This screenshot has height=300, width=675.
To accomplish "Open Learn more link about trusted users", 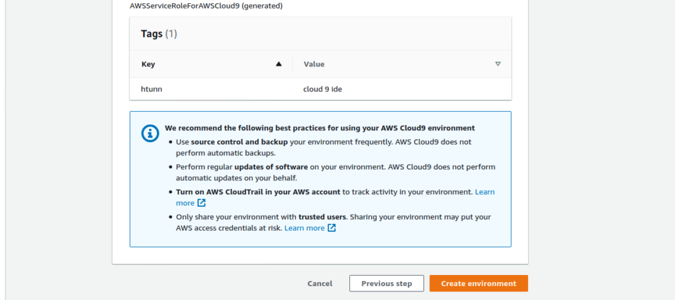I will click(305, 228).
